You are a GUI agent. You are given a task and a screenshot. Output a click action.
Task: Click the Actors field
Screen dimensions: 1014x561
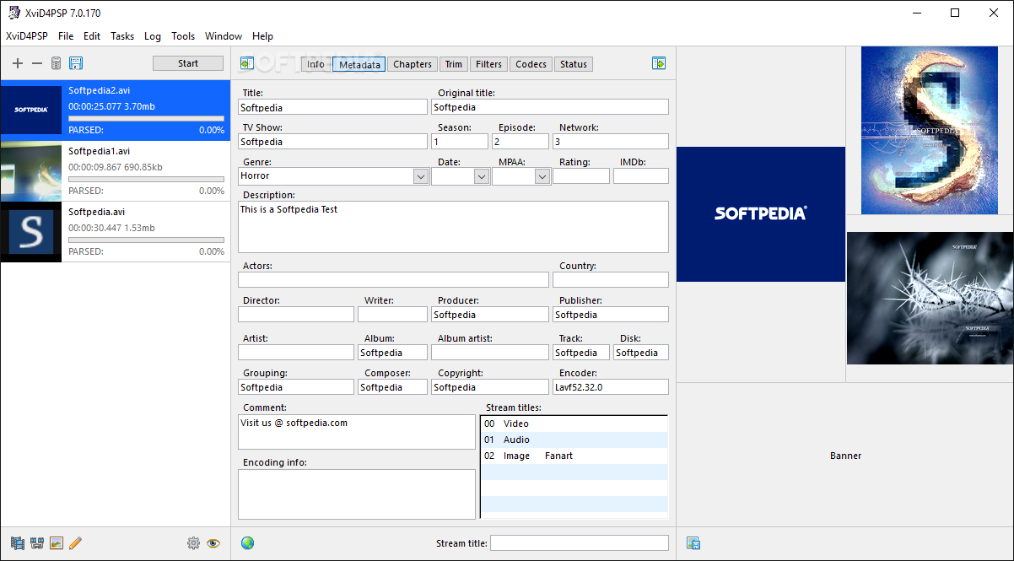393,280
